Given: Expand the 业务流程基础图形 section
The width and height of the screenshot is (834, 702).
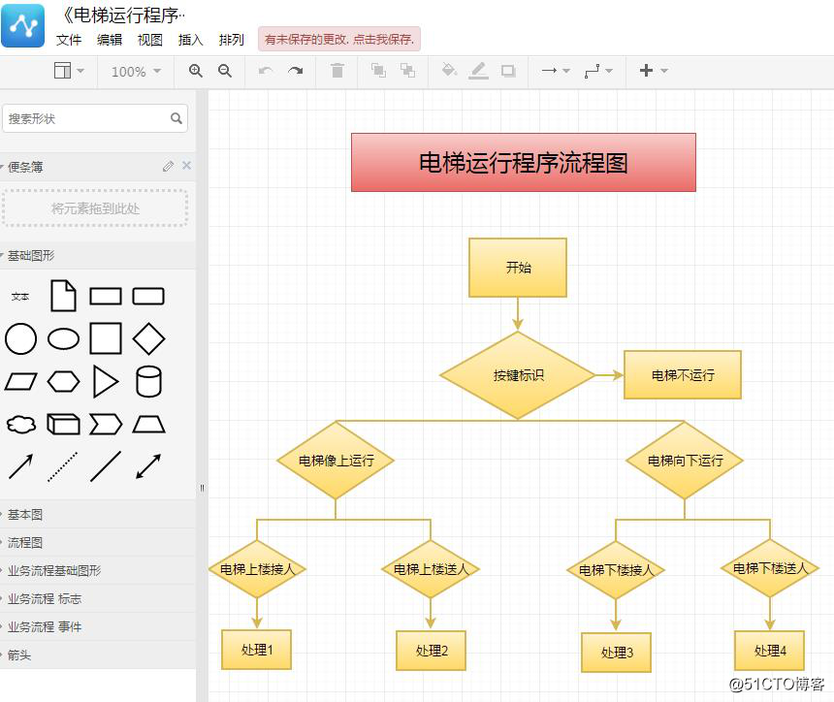Looking at the screenshot, I should (x=98, y=571).
